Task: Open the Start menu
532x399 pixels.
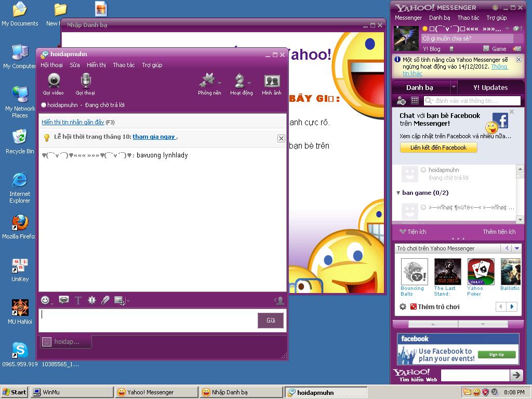Action: click(x=14, y=392)
